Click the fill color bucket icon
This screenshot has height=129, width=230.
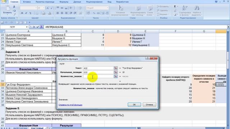44,13
